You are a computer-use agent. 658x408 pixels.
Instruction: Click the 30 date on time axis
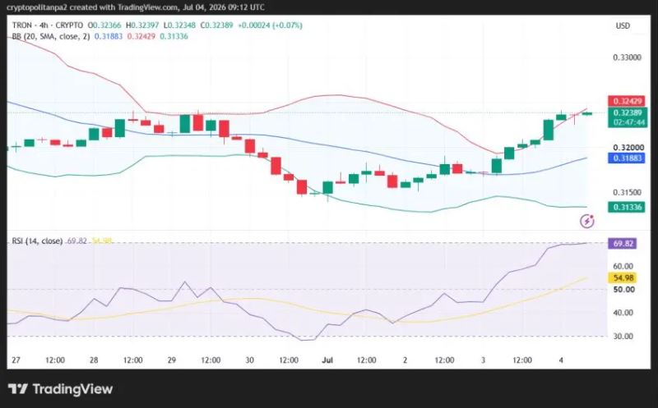[250, 360]
